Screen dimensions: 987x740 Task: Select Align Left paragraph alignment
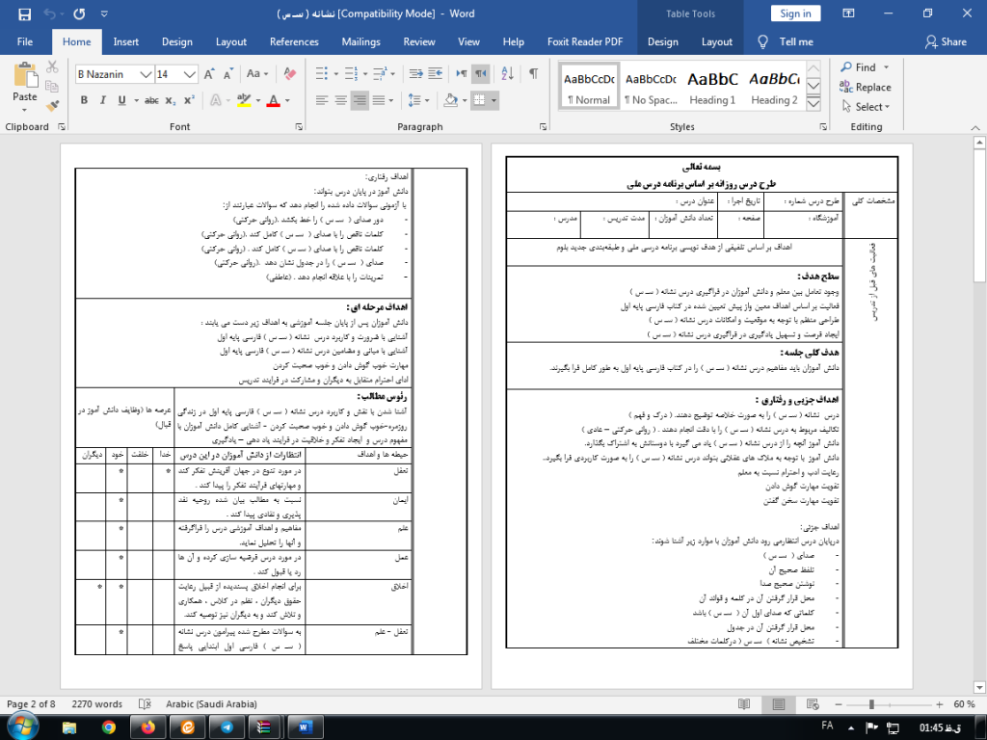pyautogui.click(x=321, y=100)
